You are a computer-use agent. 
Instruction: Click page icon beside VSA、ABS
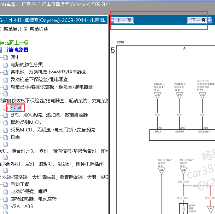(6, 207)
